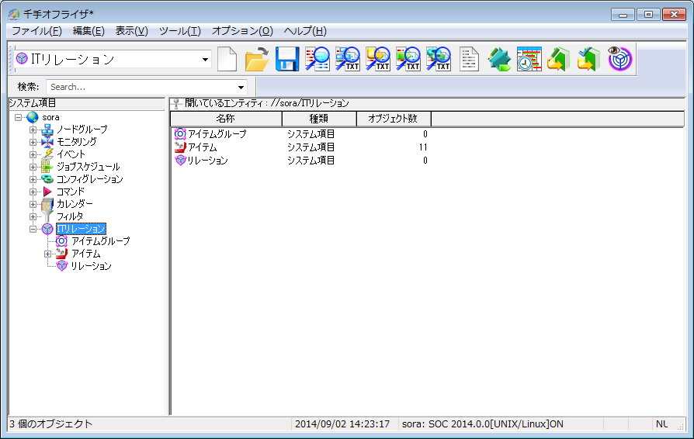Expand the モニタリング tree node
The width and height of the screenshot is (694, 439).
click(33, 143)
